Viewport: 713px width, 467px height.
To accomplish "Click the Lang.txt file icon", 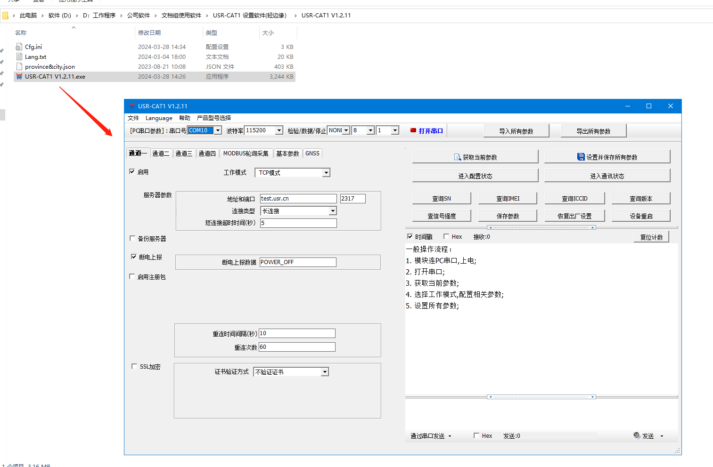I will pos(19,56).
